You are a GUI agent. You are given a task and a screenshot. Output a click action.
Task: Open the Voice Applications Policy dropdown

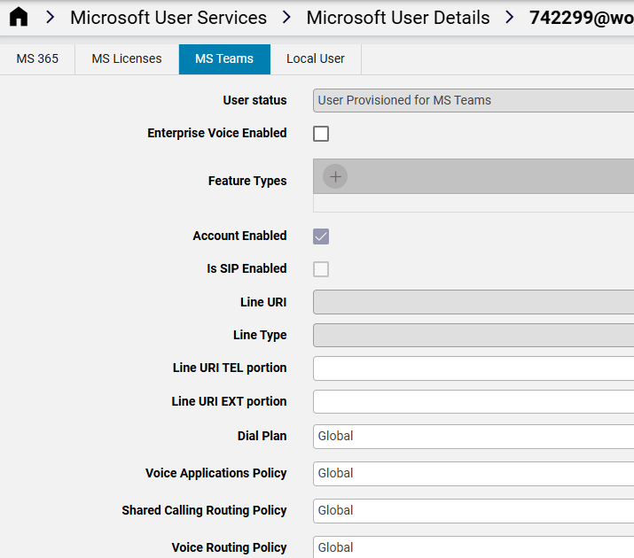click(474, 474)
